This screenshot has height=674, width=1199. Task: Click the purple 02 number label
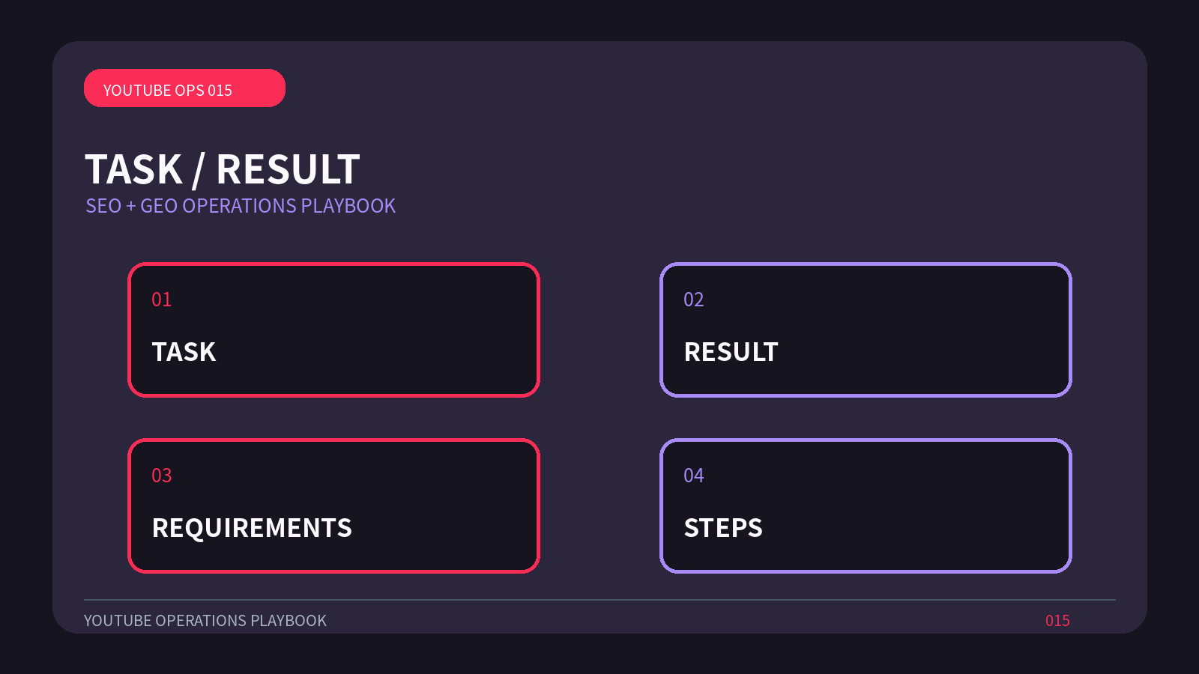(x=694, y=300)
